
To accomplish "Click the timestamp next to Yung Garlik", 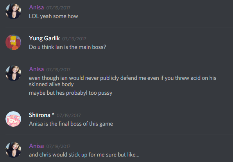I will (x=74, y=39).
